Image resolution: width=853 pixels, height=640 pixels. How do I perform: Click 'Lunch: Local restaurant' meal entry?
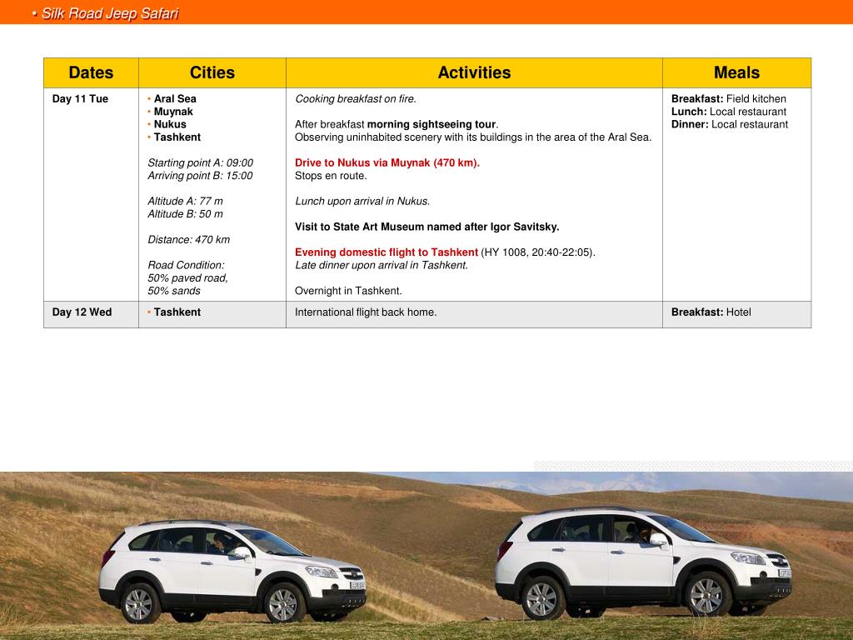[728, 112]
